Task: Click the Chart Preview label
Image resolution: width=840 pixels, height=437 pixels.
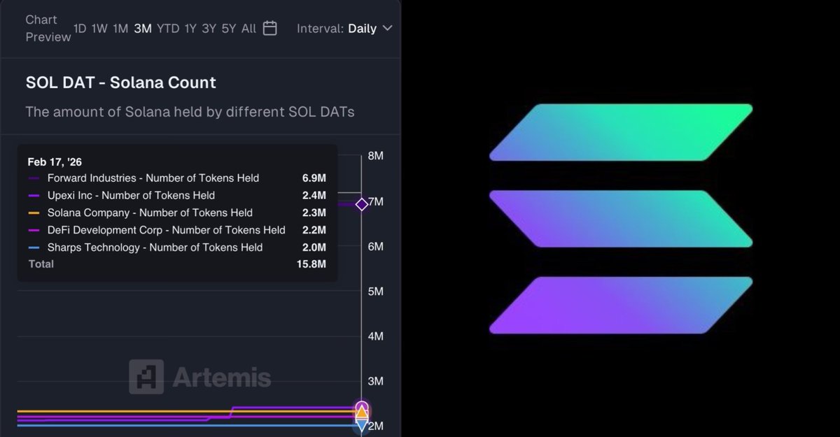Action: click(x=48, y=29)
